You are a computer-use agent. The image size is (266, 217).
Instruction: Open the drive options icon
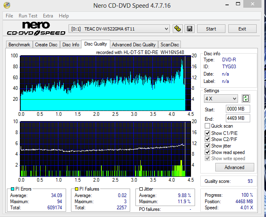click(178, 29)
